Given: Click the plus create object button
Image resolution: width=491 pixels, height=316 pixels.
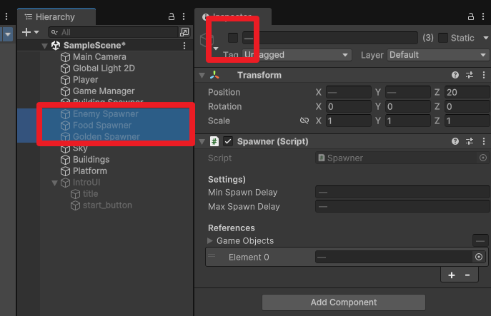Looking at the screenshot, I should (26, 32).
